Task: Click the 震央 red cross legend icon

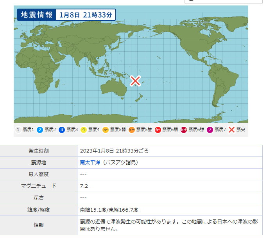Action: (231, 130)
